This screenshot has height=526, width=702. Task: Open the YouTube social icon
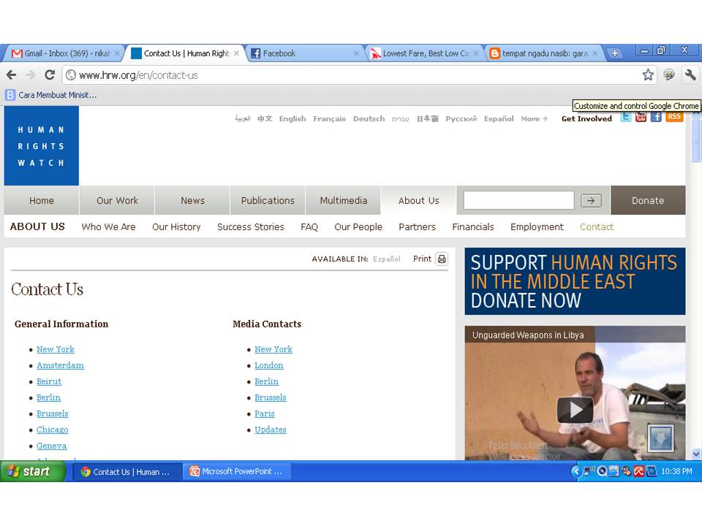[641, 117]
